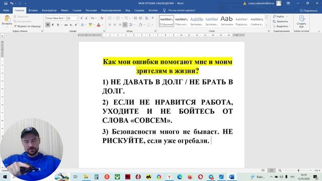
Task: Click the ribbon display options icon
Action: [x=288, y=4]
